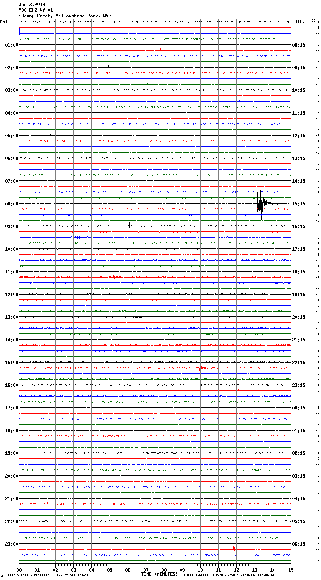Click the MST timezone label
Image resolution: width=321 pixels, height=580 pixels.
pos(4,22)
